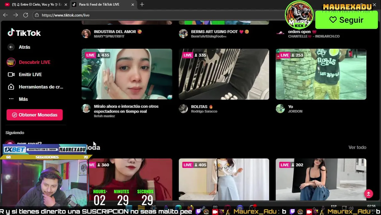The width and height of the screenshot is (381, 215).
Task: Click the scroll-to-top arrow button
Action: point(368,194)
